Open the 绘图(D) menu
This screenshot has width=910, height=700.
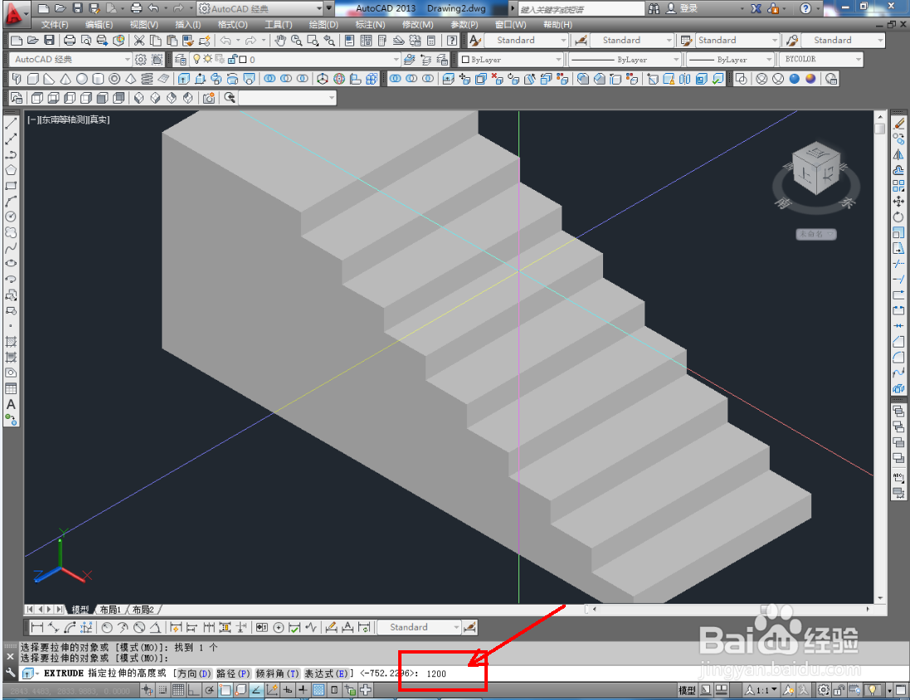[x=324, y=24]
